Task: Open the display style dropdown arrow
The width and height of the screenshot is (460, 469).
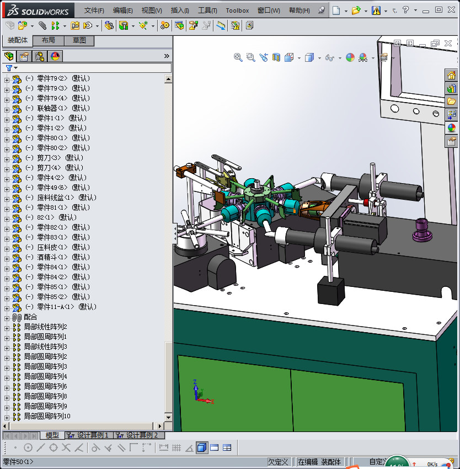Action: click(319, 58)
